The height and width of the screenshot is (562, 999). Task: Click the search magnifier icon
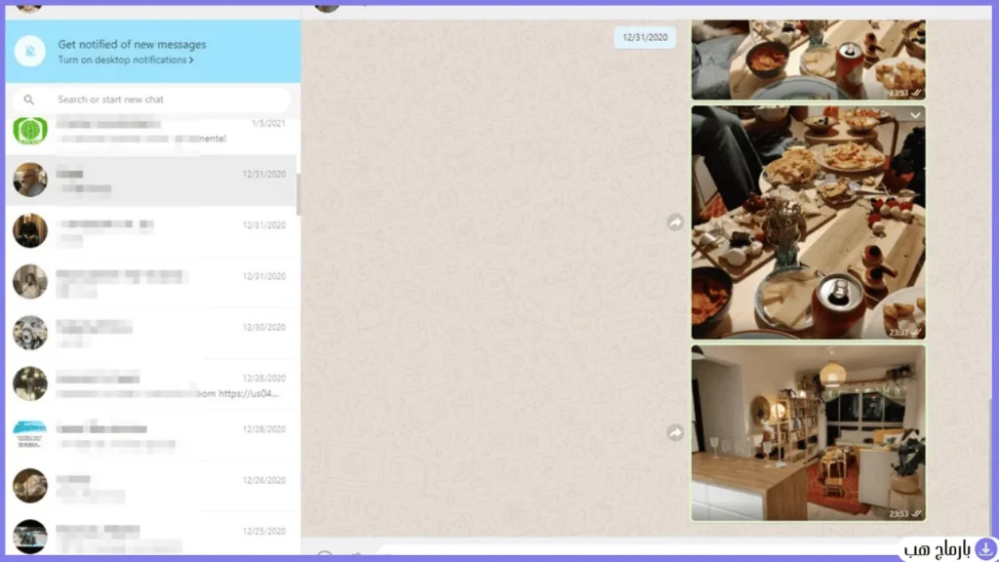(x=28, y=100)
